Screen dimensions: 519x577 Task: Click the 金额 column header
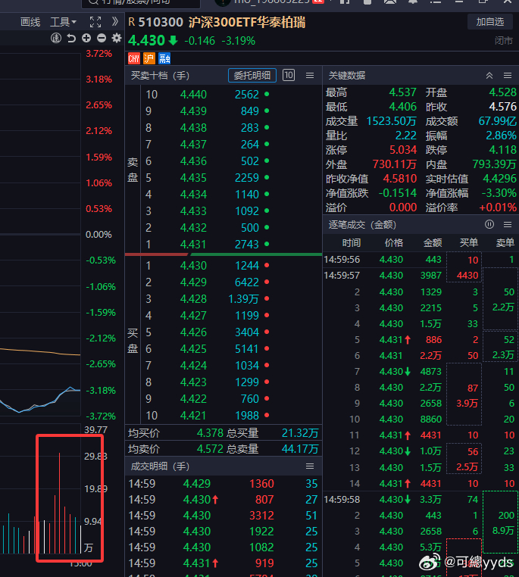(x=433, y=242)
